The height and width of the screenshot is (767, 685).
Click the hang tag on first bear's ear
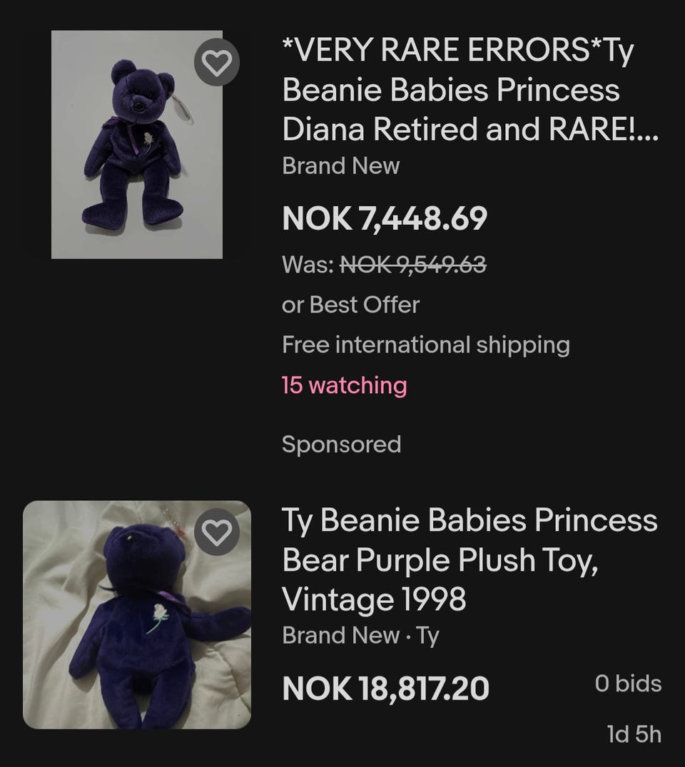pyautogui.click(x=181, y=106)
